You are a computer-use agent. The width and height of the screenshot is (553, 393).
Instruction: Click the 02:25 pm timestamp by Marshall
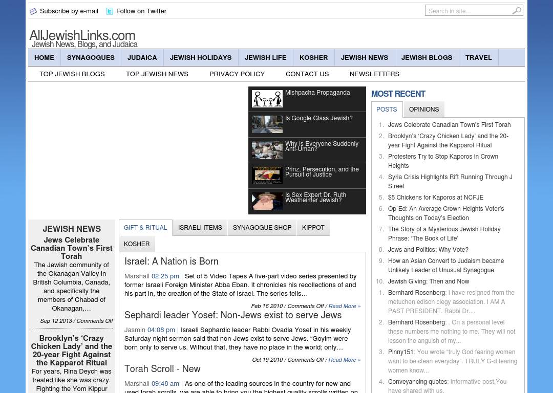pos(165,276)
